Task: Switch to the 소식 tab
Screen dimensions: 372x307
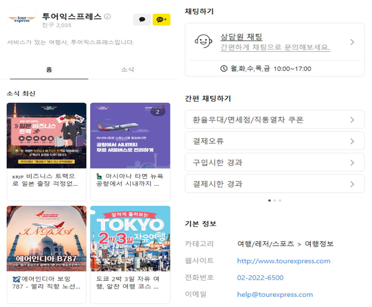Action: [x=128, y=70]
